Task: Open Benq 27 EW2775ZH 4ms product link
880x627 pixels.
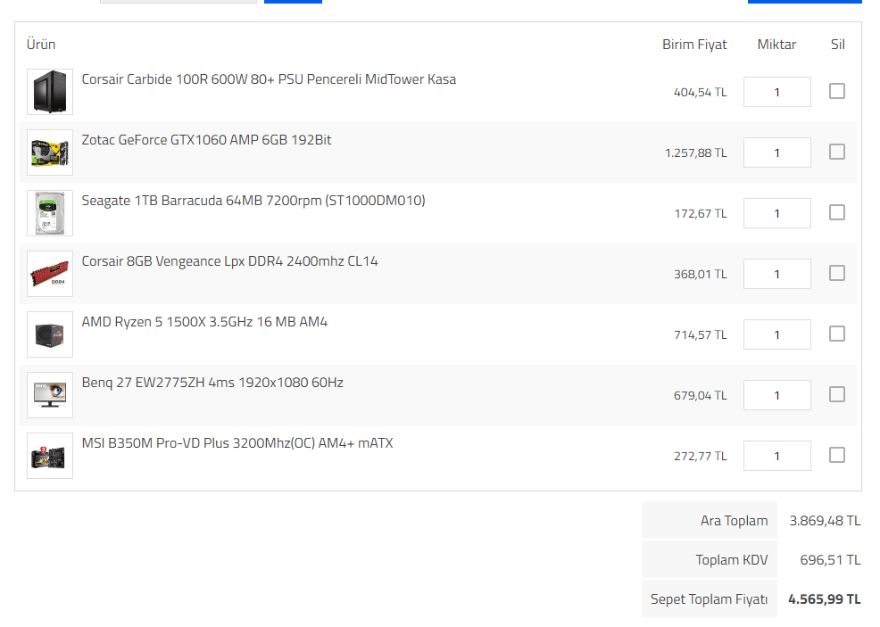Action: [212, 383]
